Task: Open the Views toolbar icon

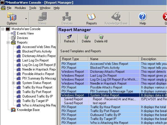Action: pos(42,19)
